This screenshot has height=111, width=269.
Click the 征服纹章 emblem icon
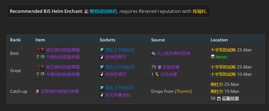219,99
